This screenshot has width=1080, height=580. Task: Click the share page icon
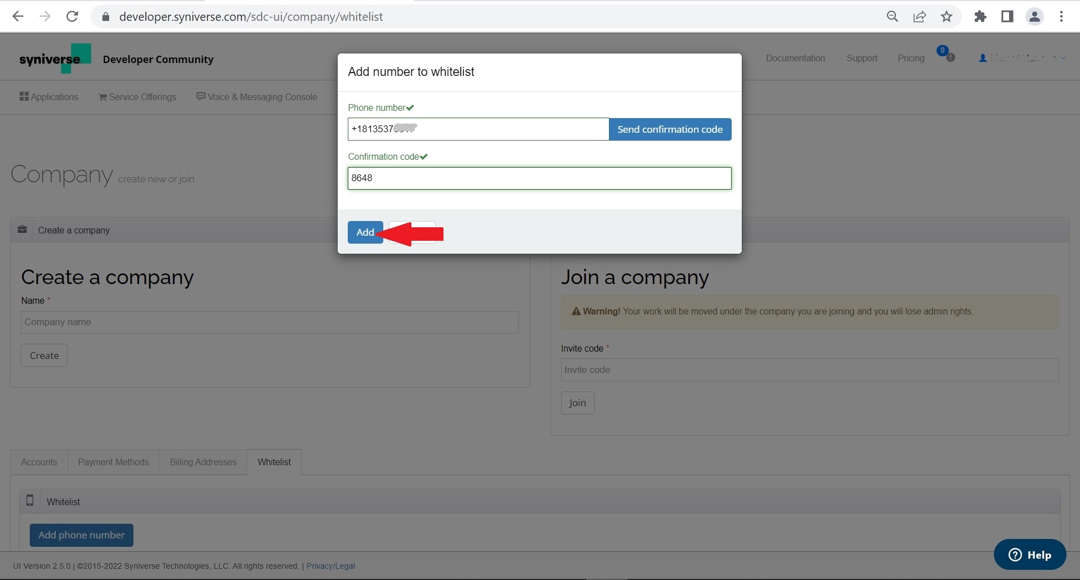click(x=920, y=16)
